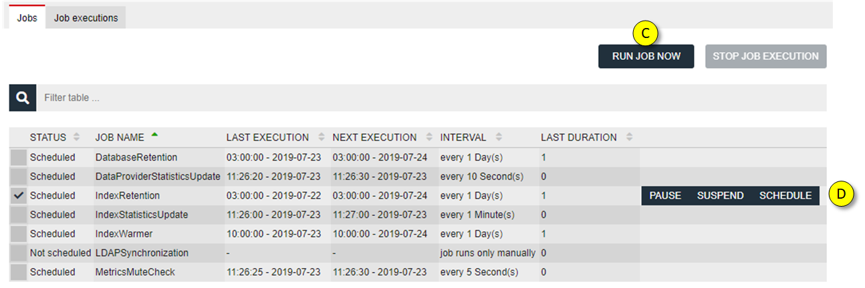
Task: Sort by NEXT EXECUTION column arrows
Action: pos(428,137)
